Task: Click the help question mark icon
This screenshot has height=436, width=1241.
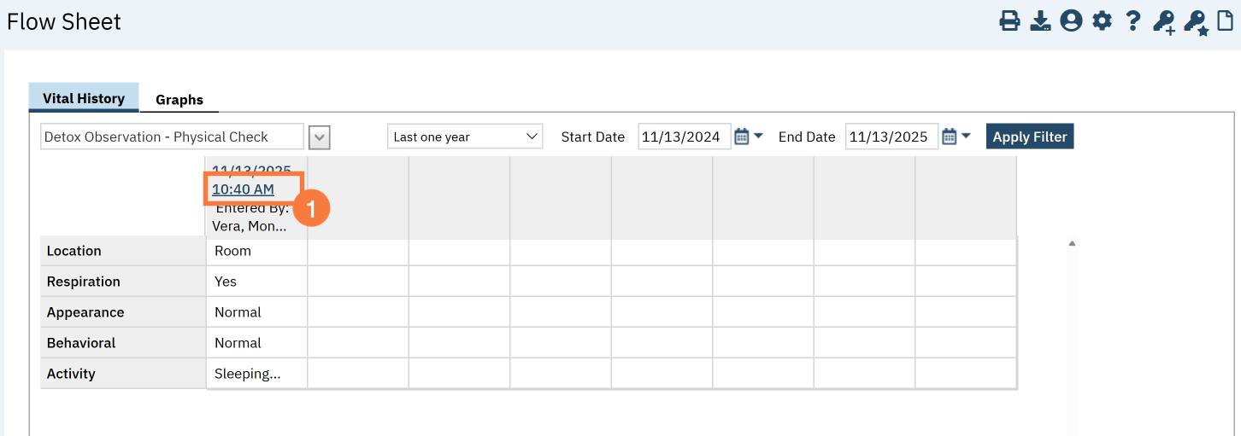Action: point(1132,21)
